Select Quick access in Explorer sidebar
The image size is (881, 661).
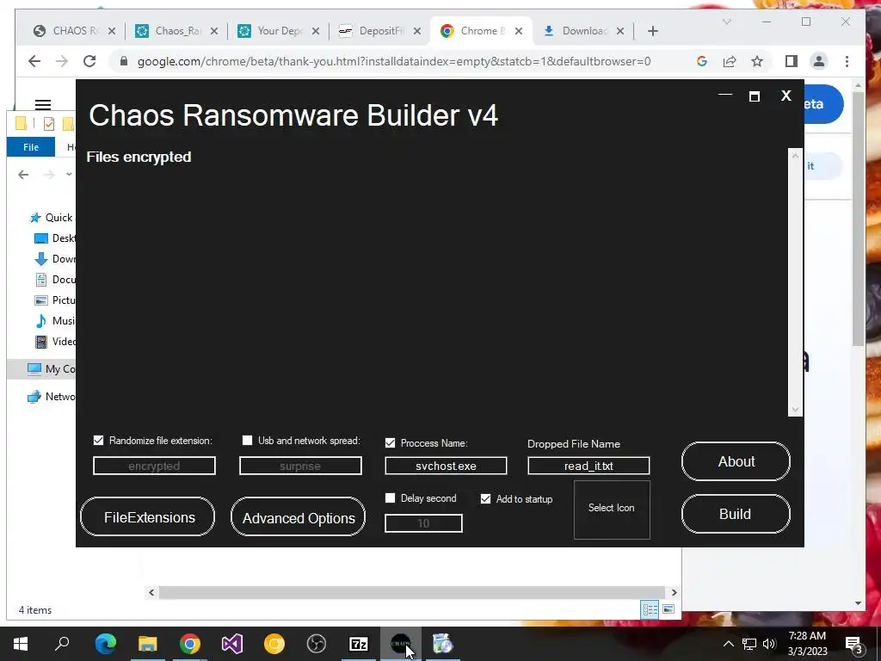click(52, 218)
